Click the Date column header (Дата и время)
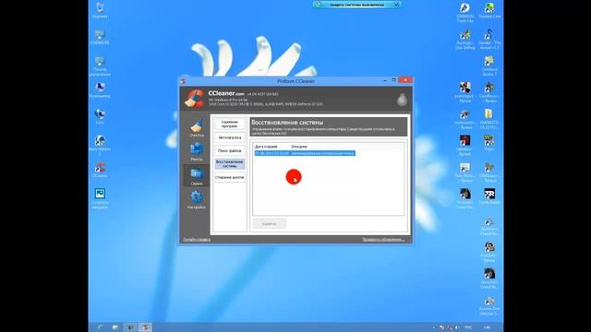The image size is (591, 332). coord(266,147)
